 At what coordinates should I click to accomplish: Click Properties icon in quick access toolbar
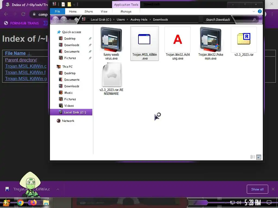63,4
